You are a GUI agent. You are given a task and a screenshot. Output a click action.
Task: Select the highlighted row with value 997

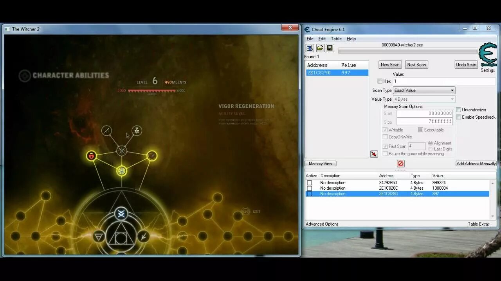pyautogui.click(x=397, y=194)
